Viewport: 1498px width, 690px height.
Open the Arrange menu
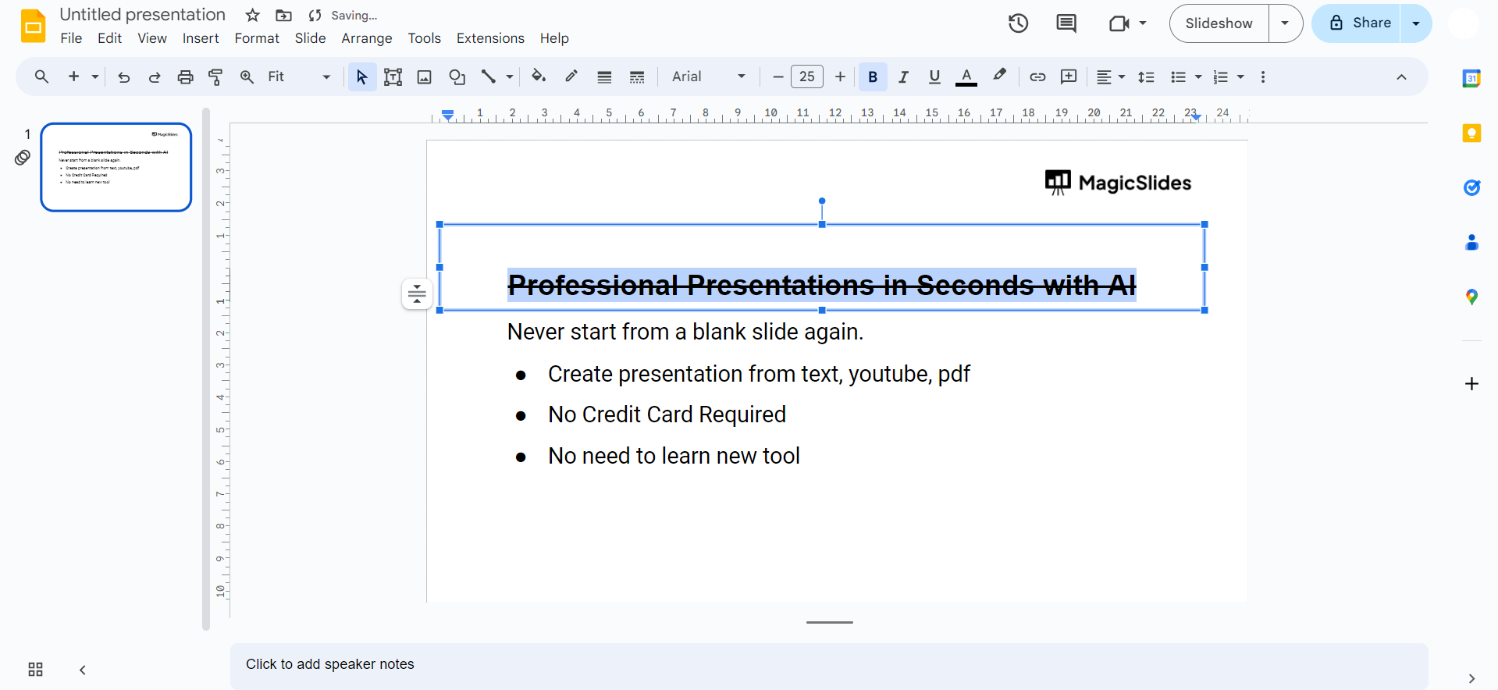point(366,38)
